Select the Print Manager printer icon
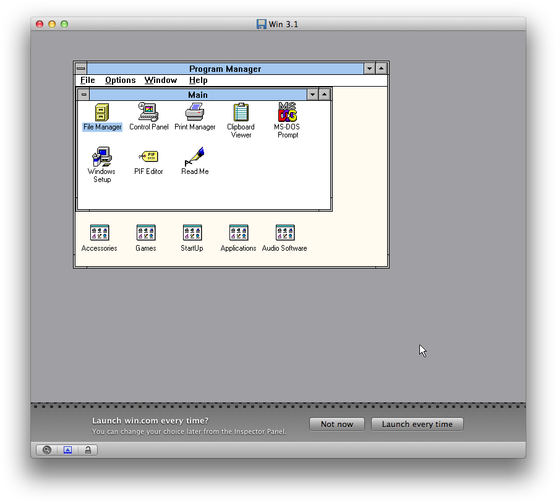 (195, 112)
